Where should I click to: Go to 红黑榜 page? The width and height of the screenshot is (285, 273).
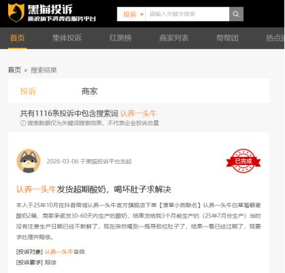pyautogui.click(x=121, y=38)
